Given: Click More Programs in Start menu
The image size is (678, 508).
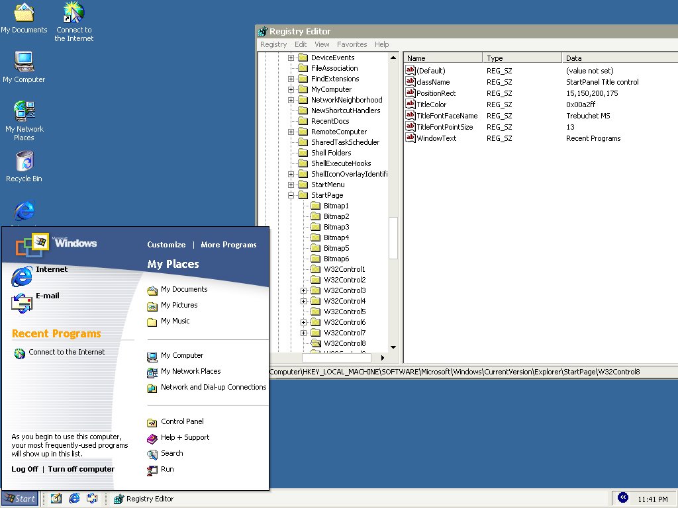Looking at the screenshot, I should click(228, 245).
